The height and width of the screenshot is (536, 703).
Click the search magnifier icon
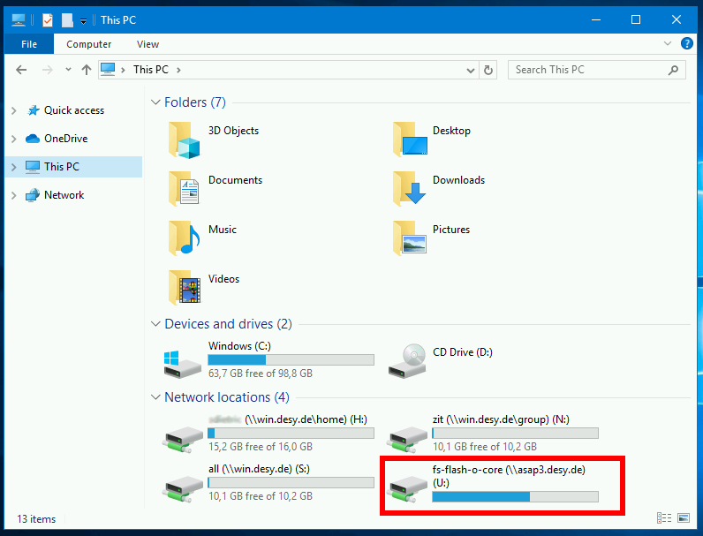673,70
